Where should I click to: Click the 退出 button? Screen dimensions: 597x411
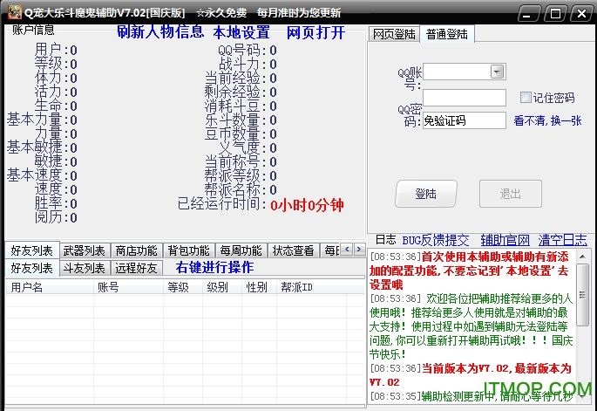click(x=511, y=194)
